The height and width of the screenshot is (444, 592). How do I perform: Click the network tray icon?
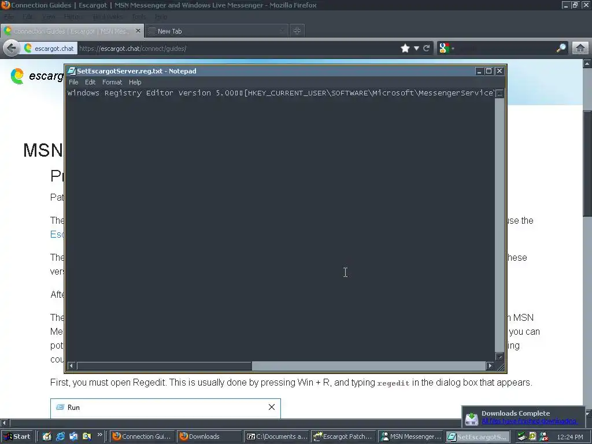pos(522,436)
